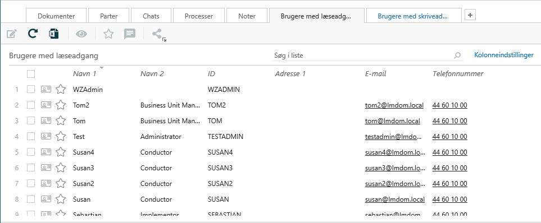The image size is (541, 223).
Task: Export list to Excel icon
Action: point(54,34)
